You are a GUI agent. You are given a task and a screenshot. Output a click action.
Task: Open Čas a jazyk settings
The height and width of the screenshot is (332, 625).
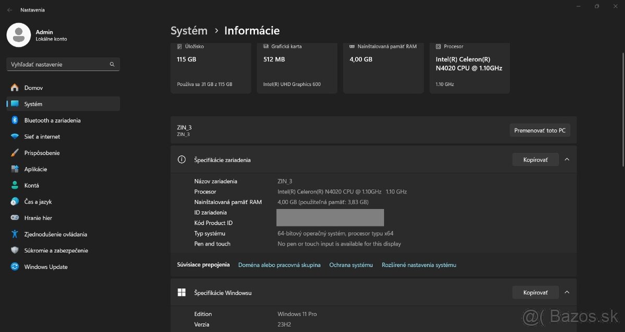37,202
